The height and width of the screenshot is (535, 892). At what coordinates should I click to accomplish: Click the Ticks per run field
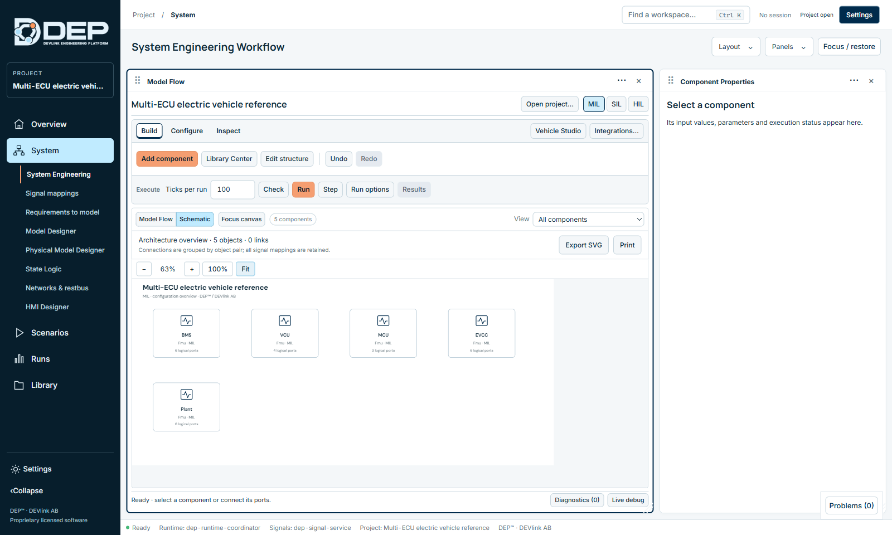click(x=232, y=189)
